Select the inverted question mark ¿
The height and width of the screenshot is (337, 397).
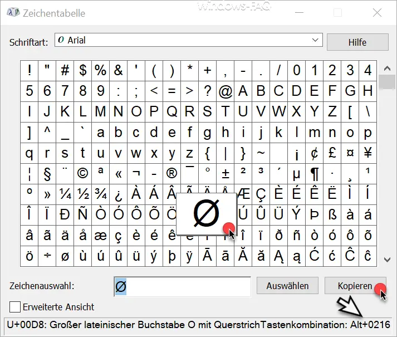point(119,194)
